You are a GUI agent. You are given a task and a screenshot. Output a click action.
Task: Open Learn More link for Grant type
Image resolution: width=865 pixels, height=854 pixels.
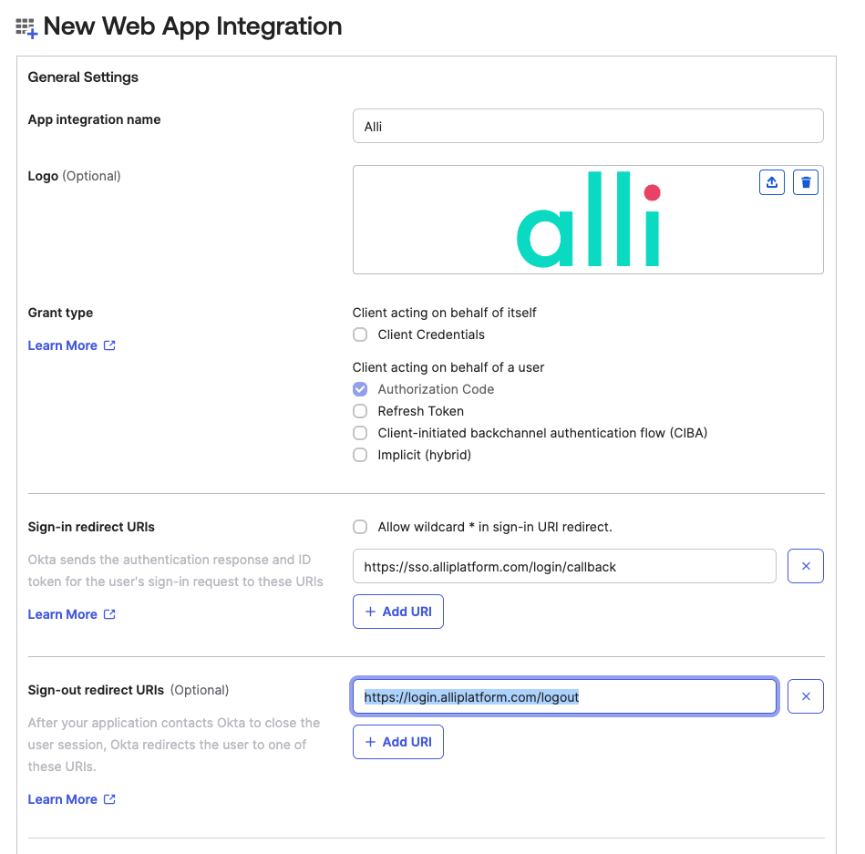[63, 345]
